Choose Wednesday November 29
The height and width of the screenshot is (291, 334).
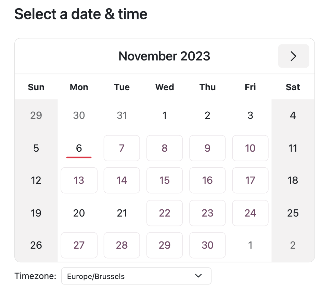point(165,245)
